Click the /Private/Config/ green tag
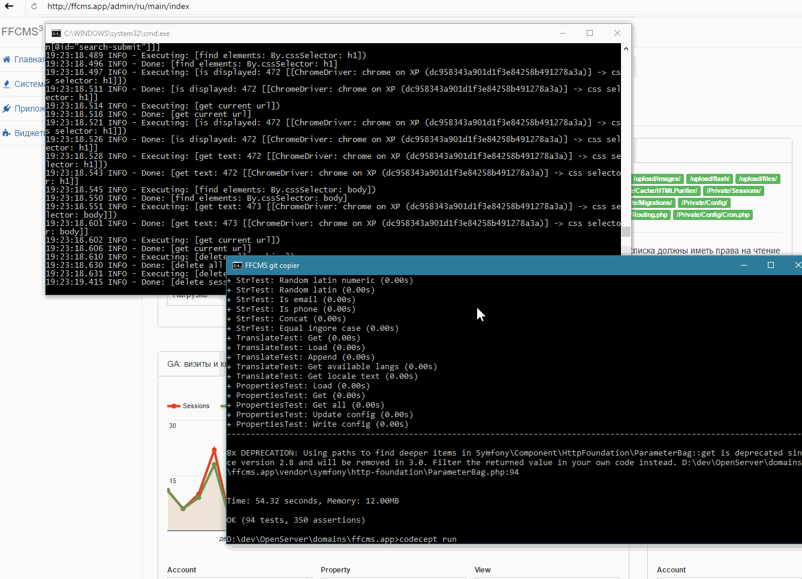Image resolution: width=802 pixels, height=579 pixels. point(704,203)
